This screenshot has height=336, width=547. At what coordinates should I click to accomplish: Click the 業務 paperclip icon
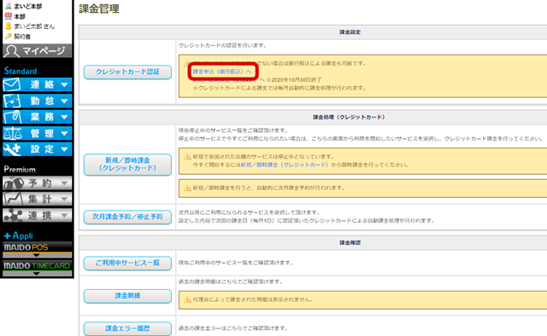pos(12,117)
